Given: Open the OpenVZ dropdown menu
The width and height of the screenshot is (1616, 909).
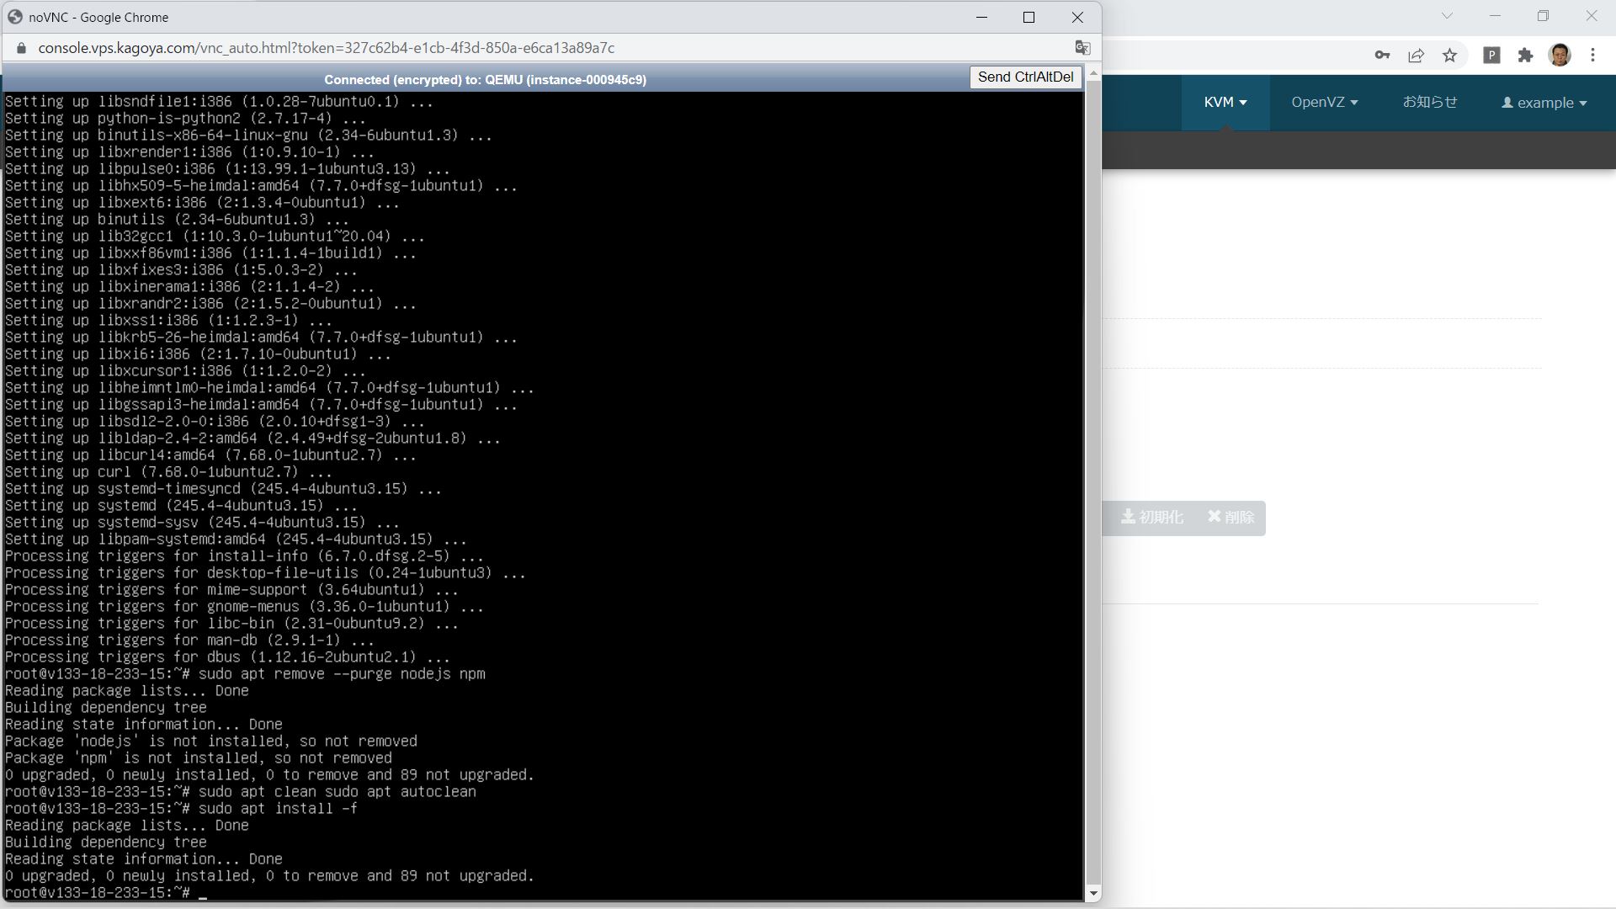Looking at the screenshot, I should 1323,102.
